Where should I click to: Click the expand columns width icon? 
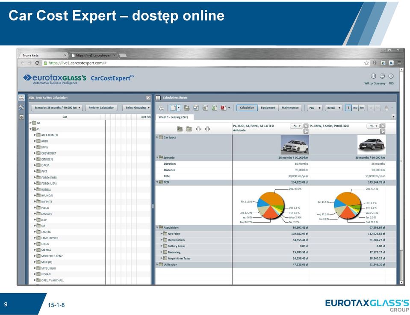[198, 129]
